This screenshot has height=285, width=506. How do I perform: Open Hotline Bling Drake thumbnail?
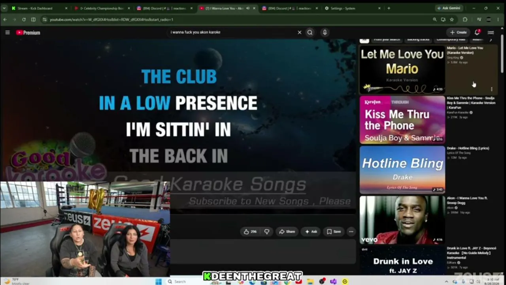point(402,169)
